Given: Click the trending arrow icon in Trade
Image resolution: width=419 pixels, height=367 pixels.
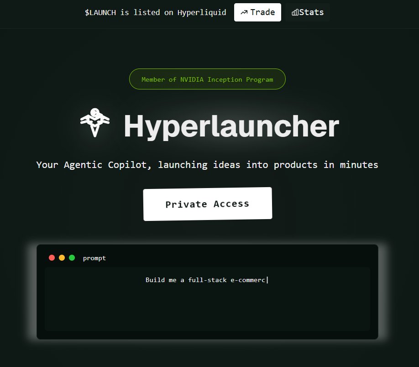Looking at the screenshot, I should tap(244, 12).
